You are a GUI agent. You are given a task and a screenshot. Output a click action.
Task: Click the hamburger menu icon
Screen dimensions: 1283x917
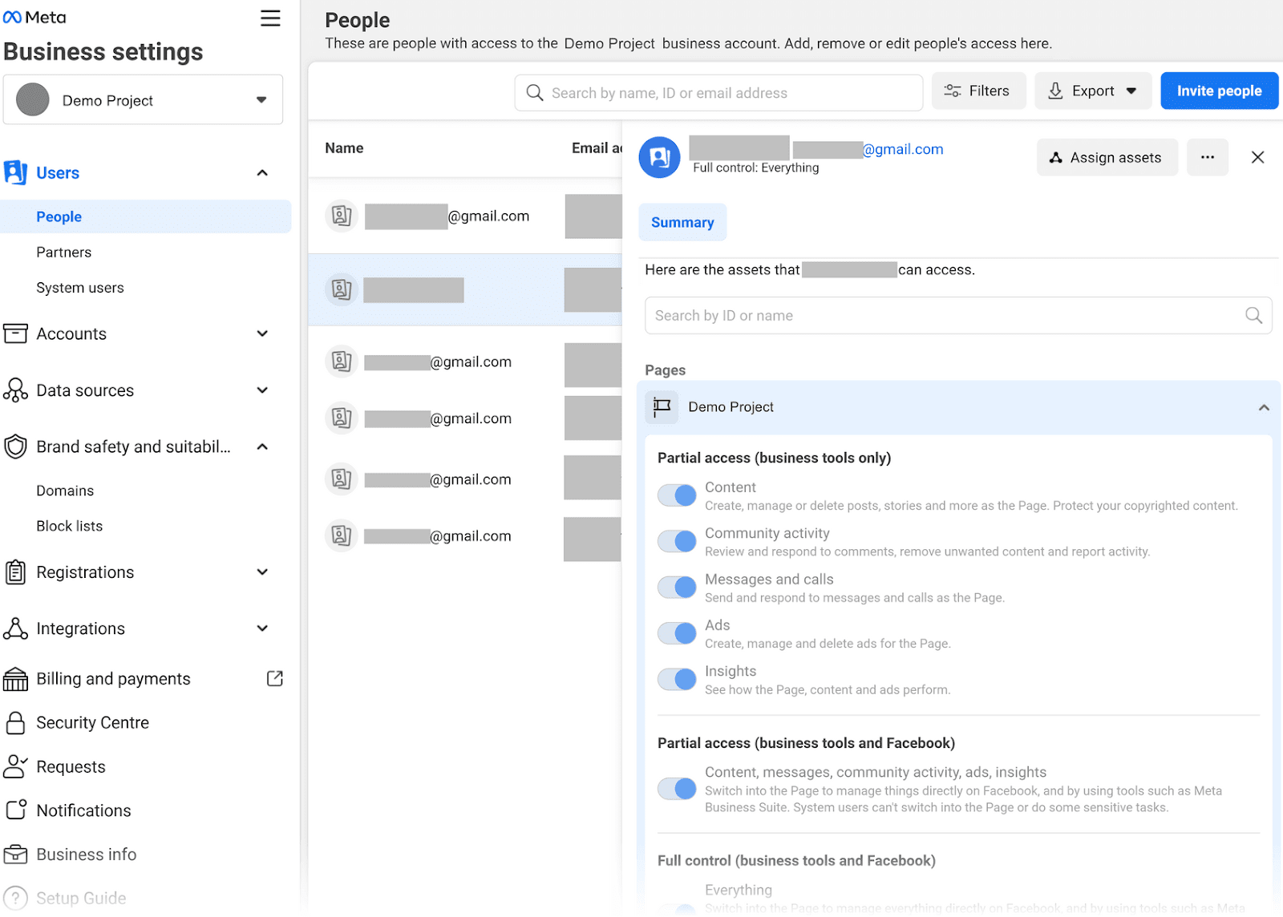[x=270, y=18]
